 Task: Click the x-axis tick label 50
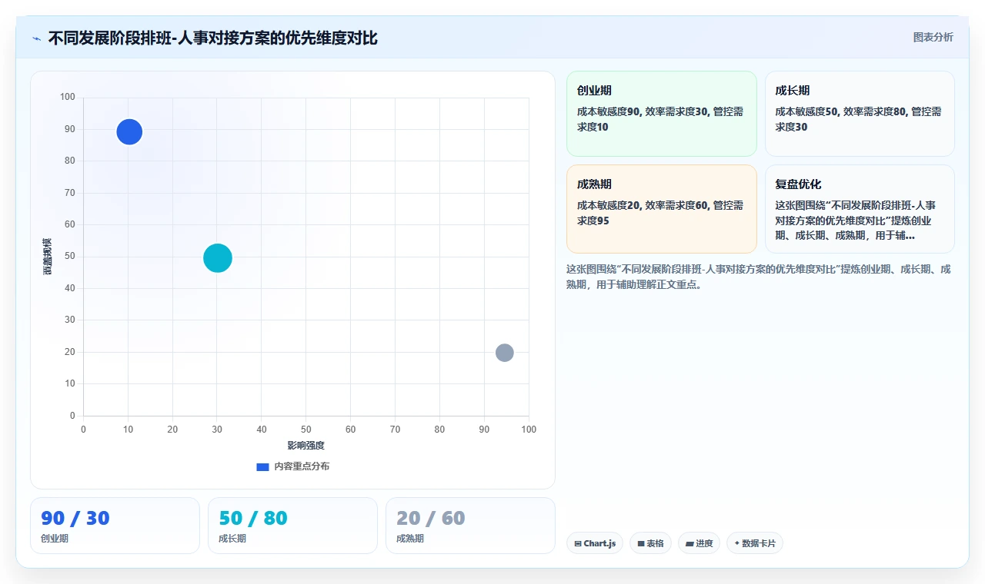pyautogui.click(x=306, y=429)
